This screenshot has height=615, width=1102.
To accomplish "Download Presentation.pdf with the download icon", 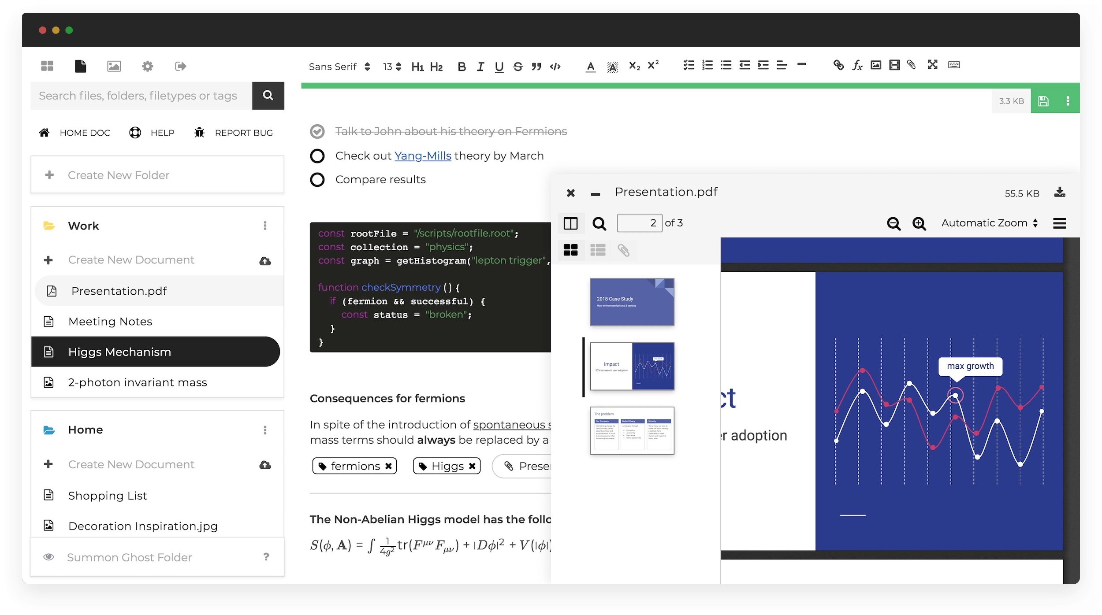I will 1060,193.
